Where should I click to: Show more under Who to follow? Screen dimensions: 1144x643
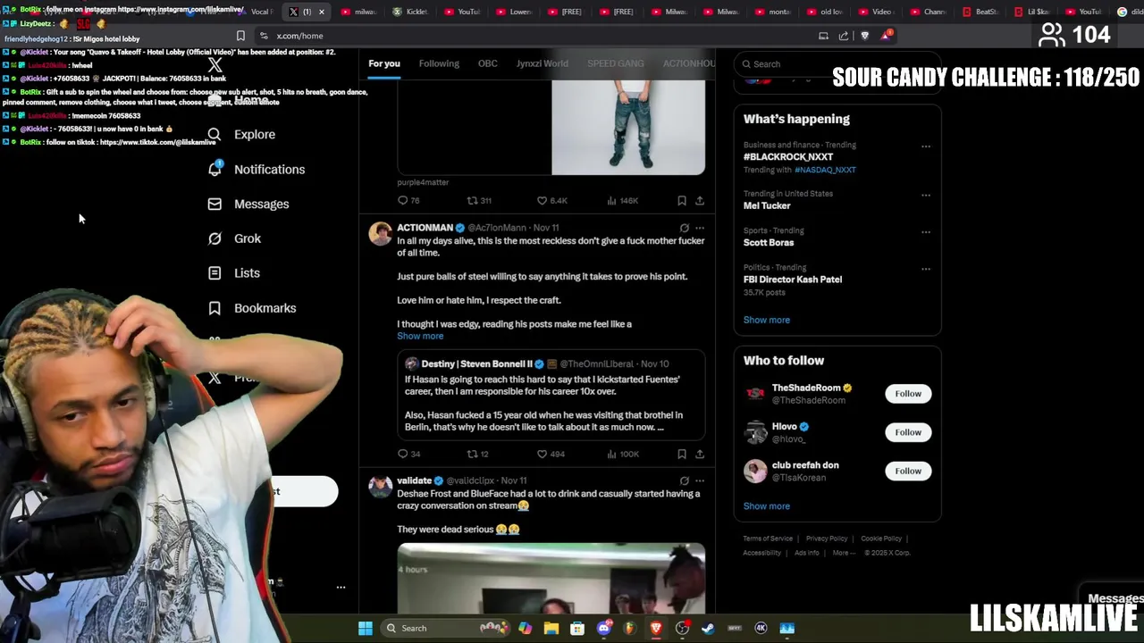pos(767,506)
